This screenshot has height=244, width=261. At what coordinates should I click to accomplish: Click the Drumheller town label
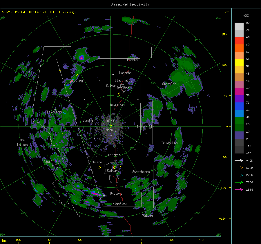(170, 143)
